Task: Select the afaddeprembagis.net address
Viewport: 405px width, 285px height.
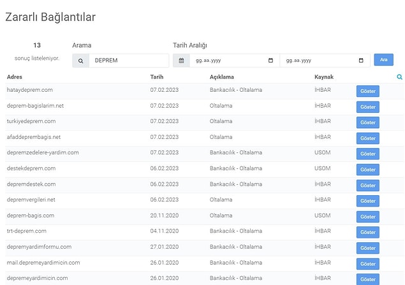Action: [34, 137]
